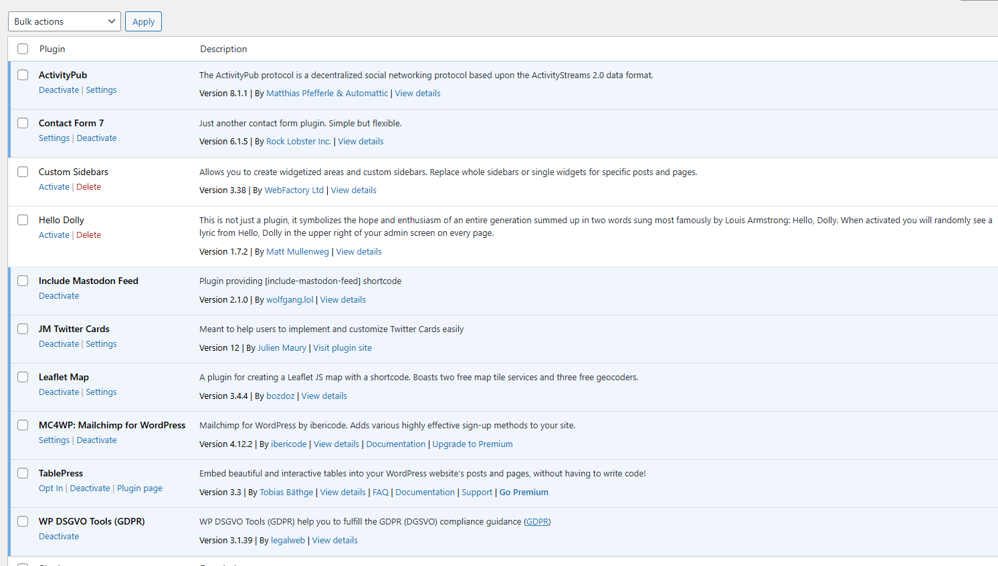Image resolution: width=998 pixels, height=566 pixels.
Task: Check the WP DSGVO Tools (GDPR) checkbox
Action: 23,521
